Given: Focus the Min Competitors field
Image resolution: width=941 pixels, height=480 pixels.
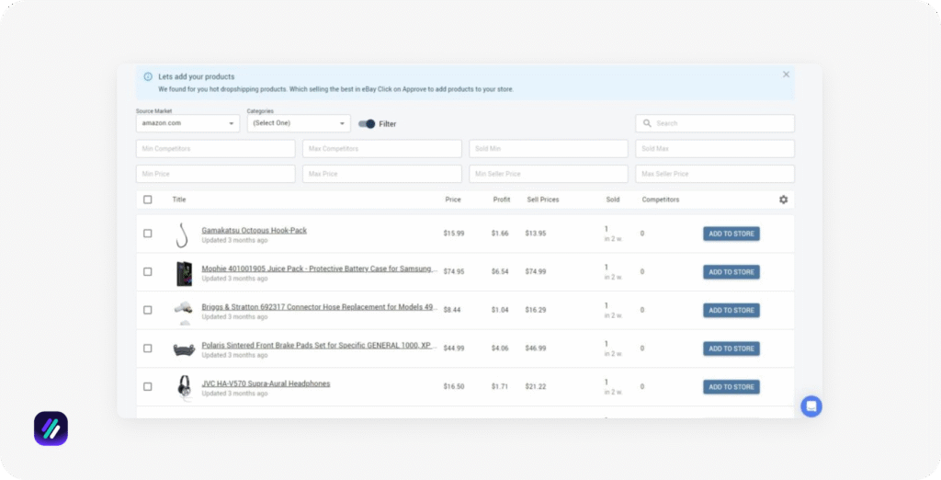Looking at the screenshot, I should point(216,149).
